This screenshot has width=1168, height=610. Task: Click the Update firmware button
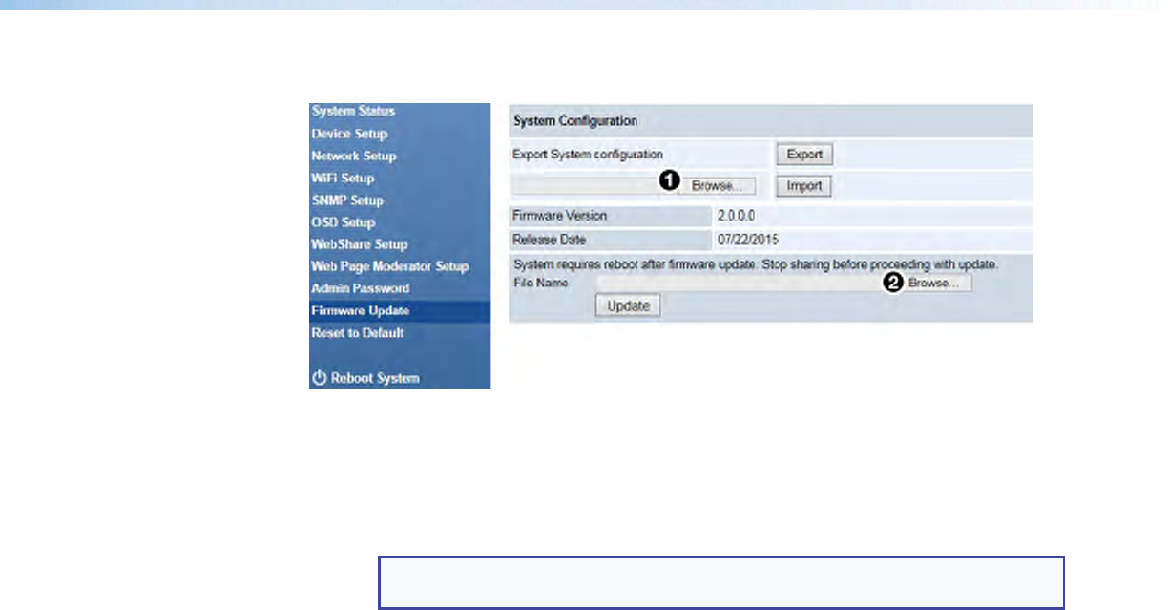click(x=628, y=305)
